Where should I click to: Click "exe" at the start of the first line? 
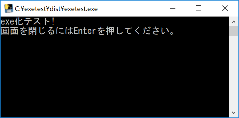[6, 22]
